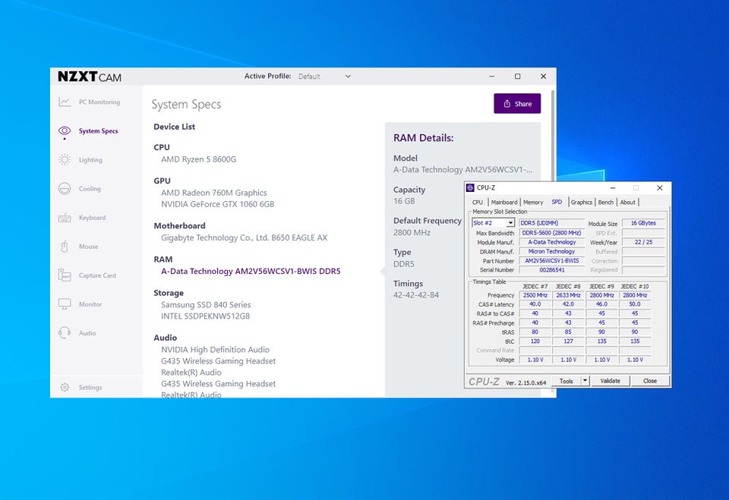Screen dimensions: 729x500
Task: Click the Tools button in CPU-Z
Action: click(x=566, y=381)
